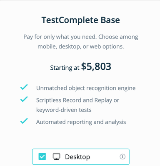Click 'Automated reporting and analysis' feature text
This screenshot has width=160, height=166.
[x=81, y=122]
